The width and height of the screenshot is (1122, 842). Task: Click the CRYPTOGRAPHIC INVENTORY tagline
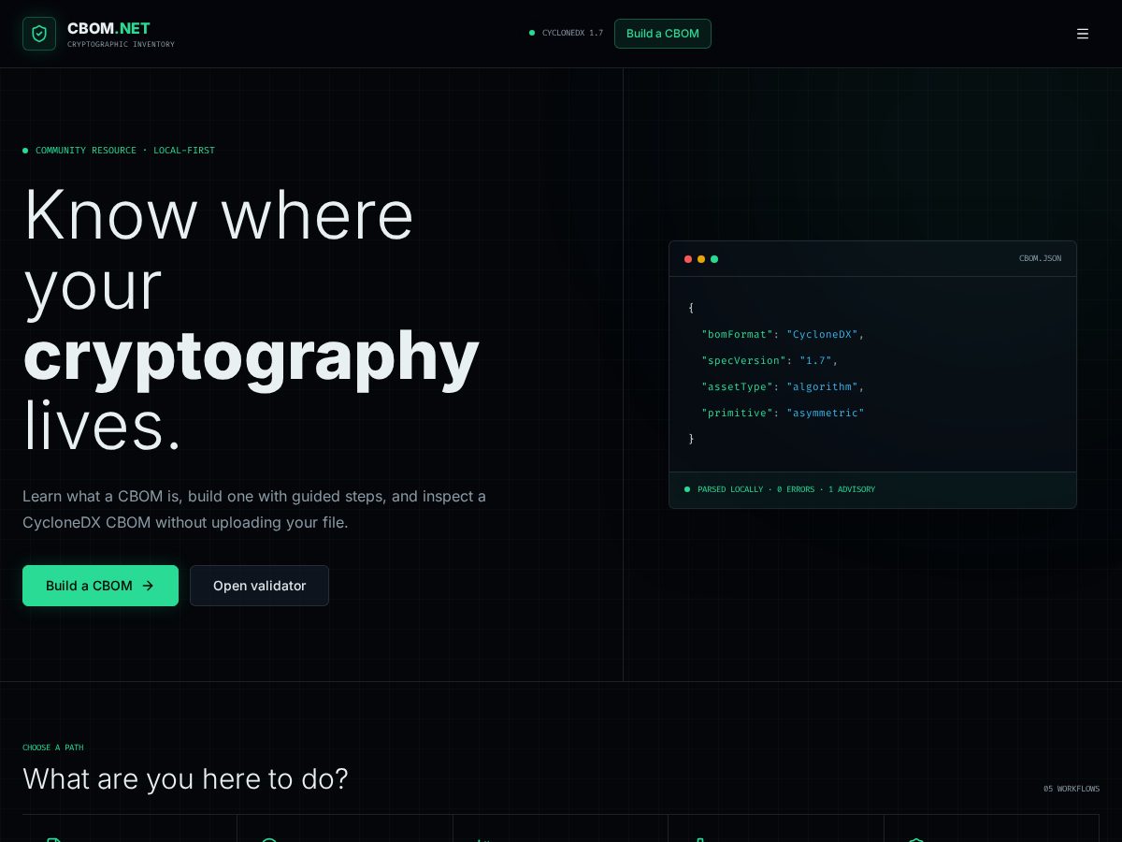pyautogui.click(x=121, y=44)
